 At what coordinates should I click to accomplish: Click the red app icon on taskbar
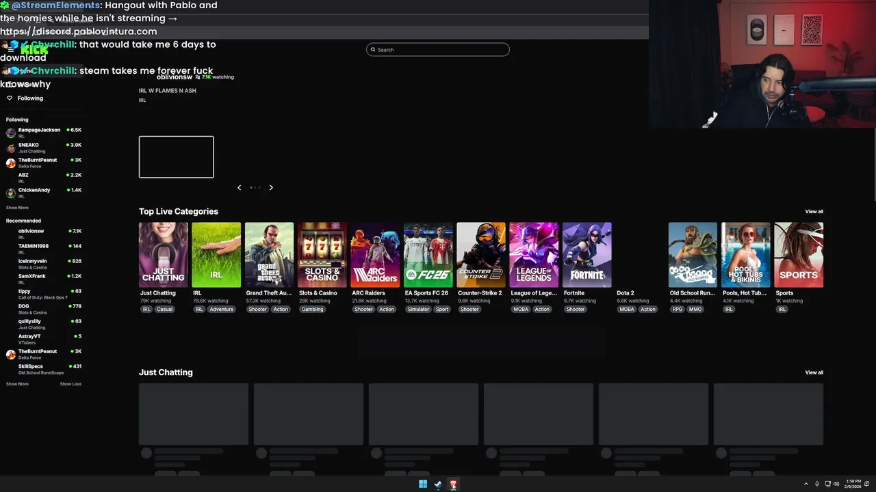point(453,484)
